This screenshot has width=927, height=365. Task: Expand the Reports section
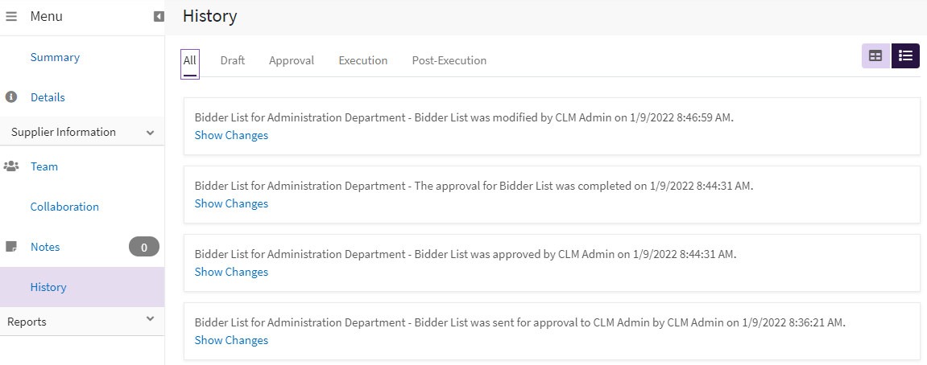[151, 319]
